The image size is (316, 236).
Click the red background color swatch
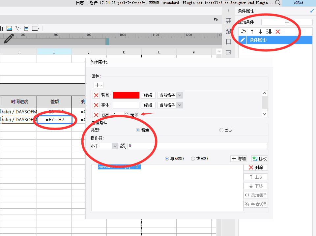point(126,95)
